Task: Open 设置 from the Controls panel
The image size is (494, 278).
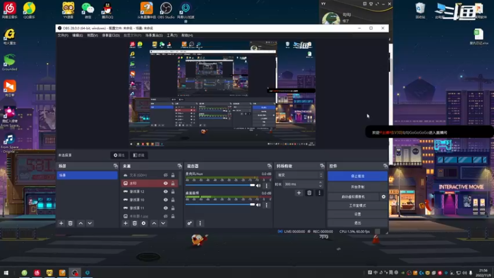Action: click(x=358, y=214)
